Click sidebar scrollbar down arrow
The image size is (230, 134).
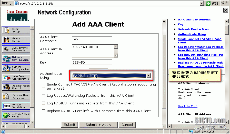click(32, 122)
